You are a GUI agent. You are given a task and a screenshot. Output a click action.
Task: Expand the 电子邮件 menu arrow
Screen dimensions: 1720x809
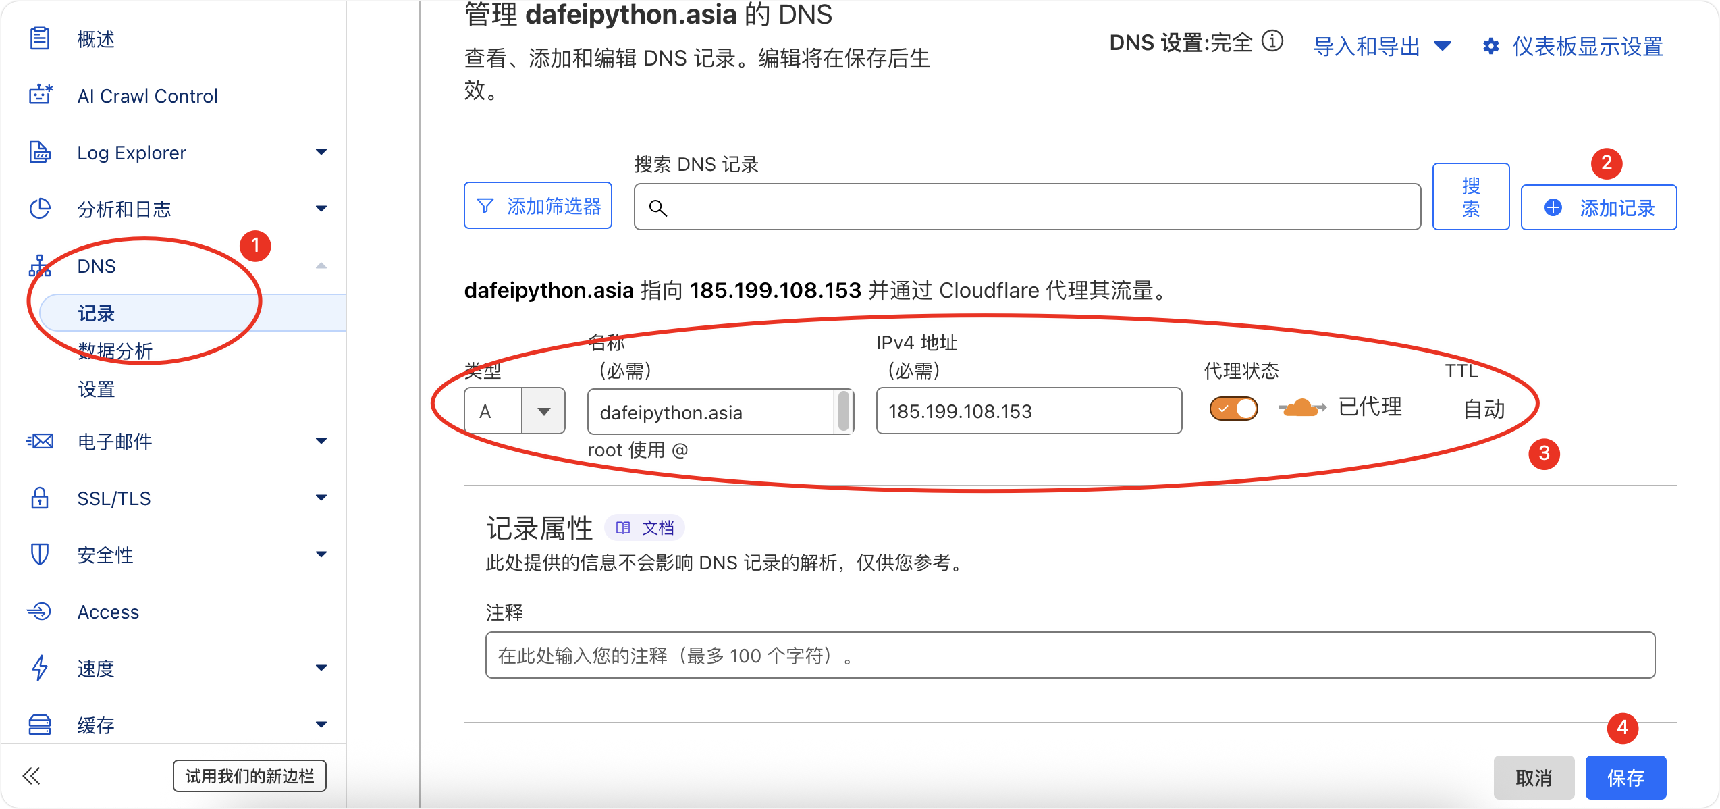[x=321, y=441]
